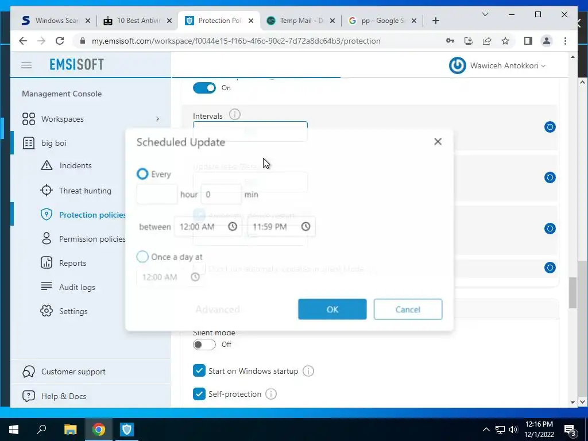588x441 pixels.
Task: Click the page vertical scrollbar thumb
Action: click(572, 292)
